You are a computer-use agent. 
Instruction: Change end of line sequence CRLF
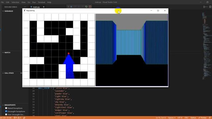[186, 118]
